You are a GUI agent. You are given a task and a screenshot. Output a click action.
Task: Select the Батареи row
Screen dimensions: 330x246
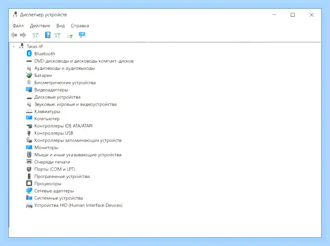click(x=43, y=75)
